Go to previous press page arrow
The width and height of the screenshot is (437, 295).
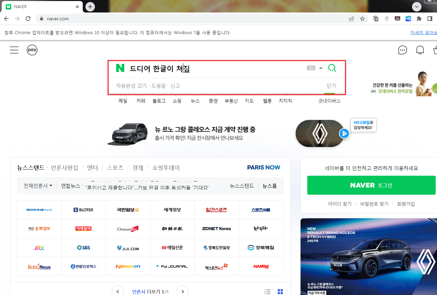point(118,291)
